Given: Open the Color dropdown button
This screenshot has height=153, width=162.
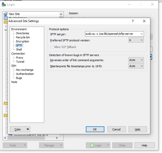Looking at the screenshot, I should tap(20, 129).
